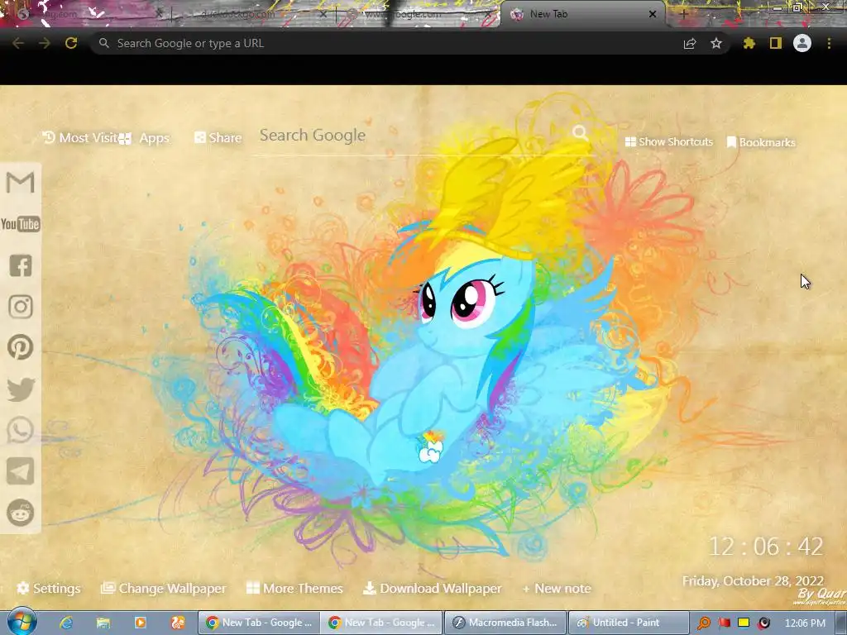Open the Bookmarks menu

761,142
